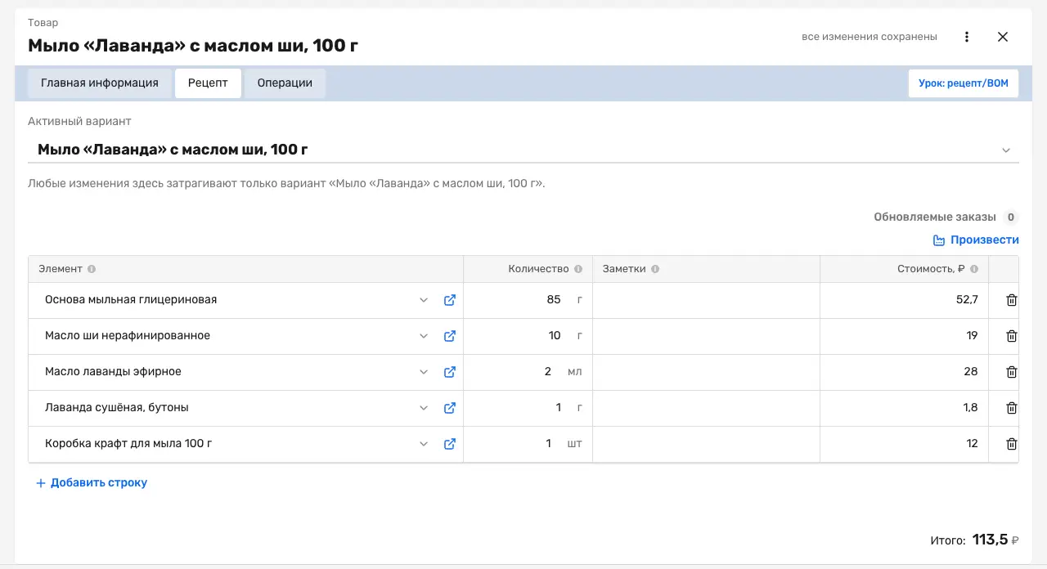Open Масло лаванды эфирное external link icon
Image resolution: width=1047 pixels, height=569 pixels.
pyautogui.click(x=449, y=372)
